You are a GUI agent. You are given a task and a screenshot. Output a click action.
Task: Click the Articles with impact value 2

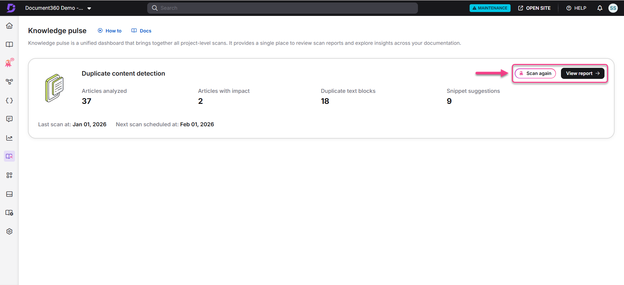coord(201,101)
